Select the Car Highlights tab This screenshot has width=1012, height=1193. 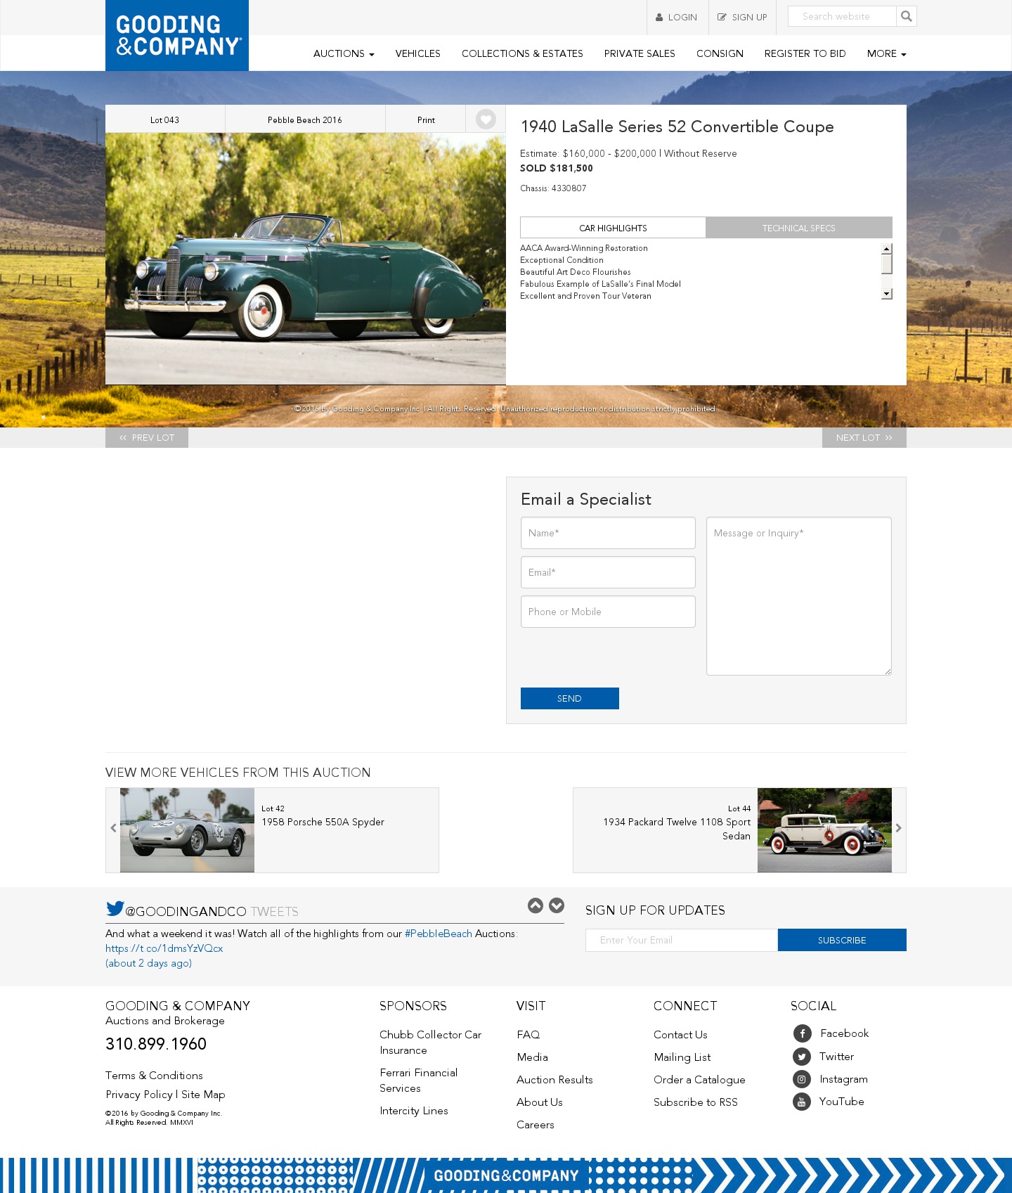[613, 228]
